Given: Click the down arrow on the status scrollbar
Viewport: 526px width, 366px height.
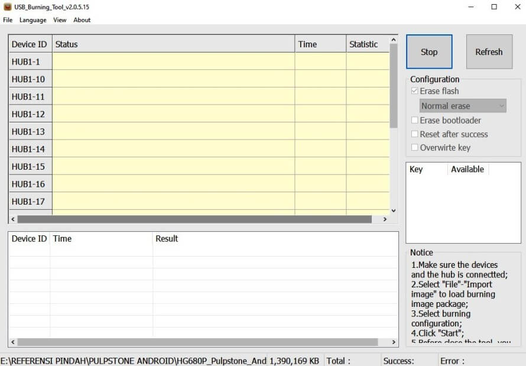Looking at the screenshot, I should [394, 210].
